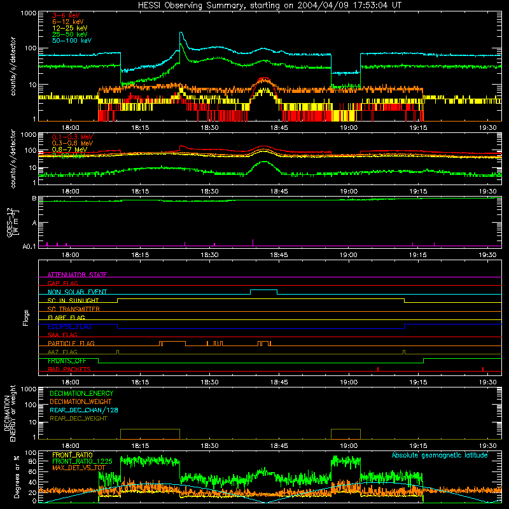Click the 19:00 tick under Flags panel
Viewport: 509px width, 509px height.
349,382
